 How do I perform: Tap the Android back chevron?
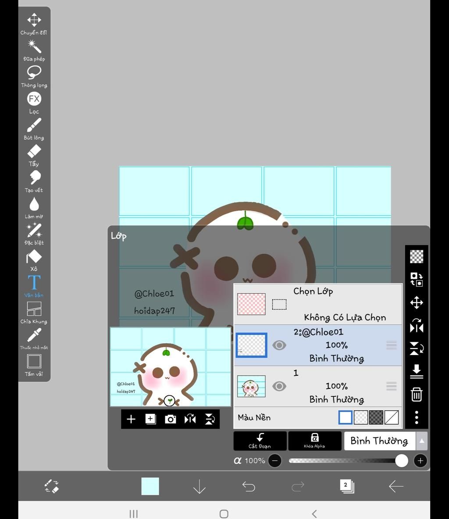point(314,514)
